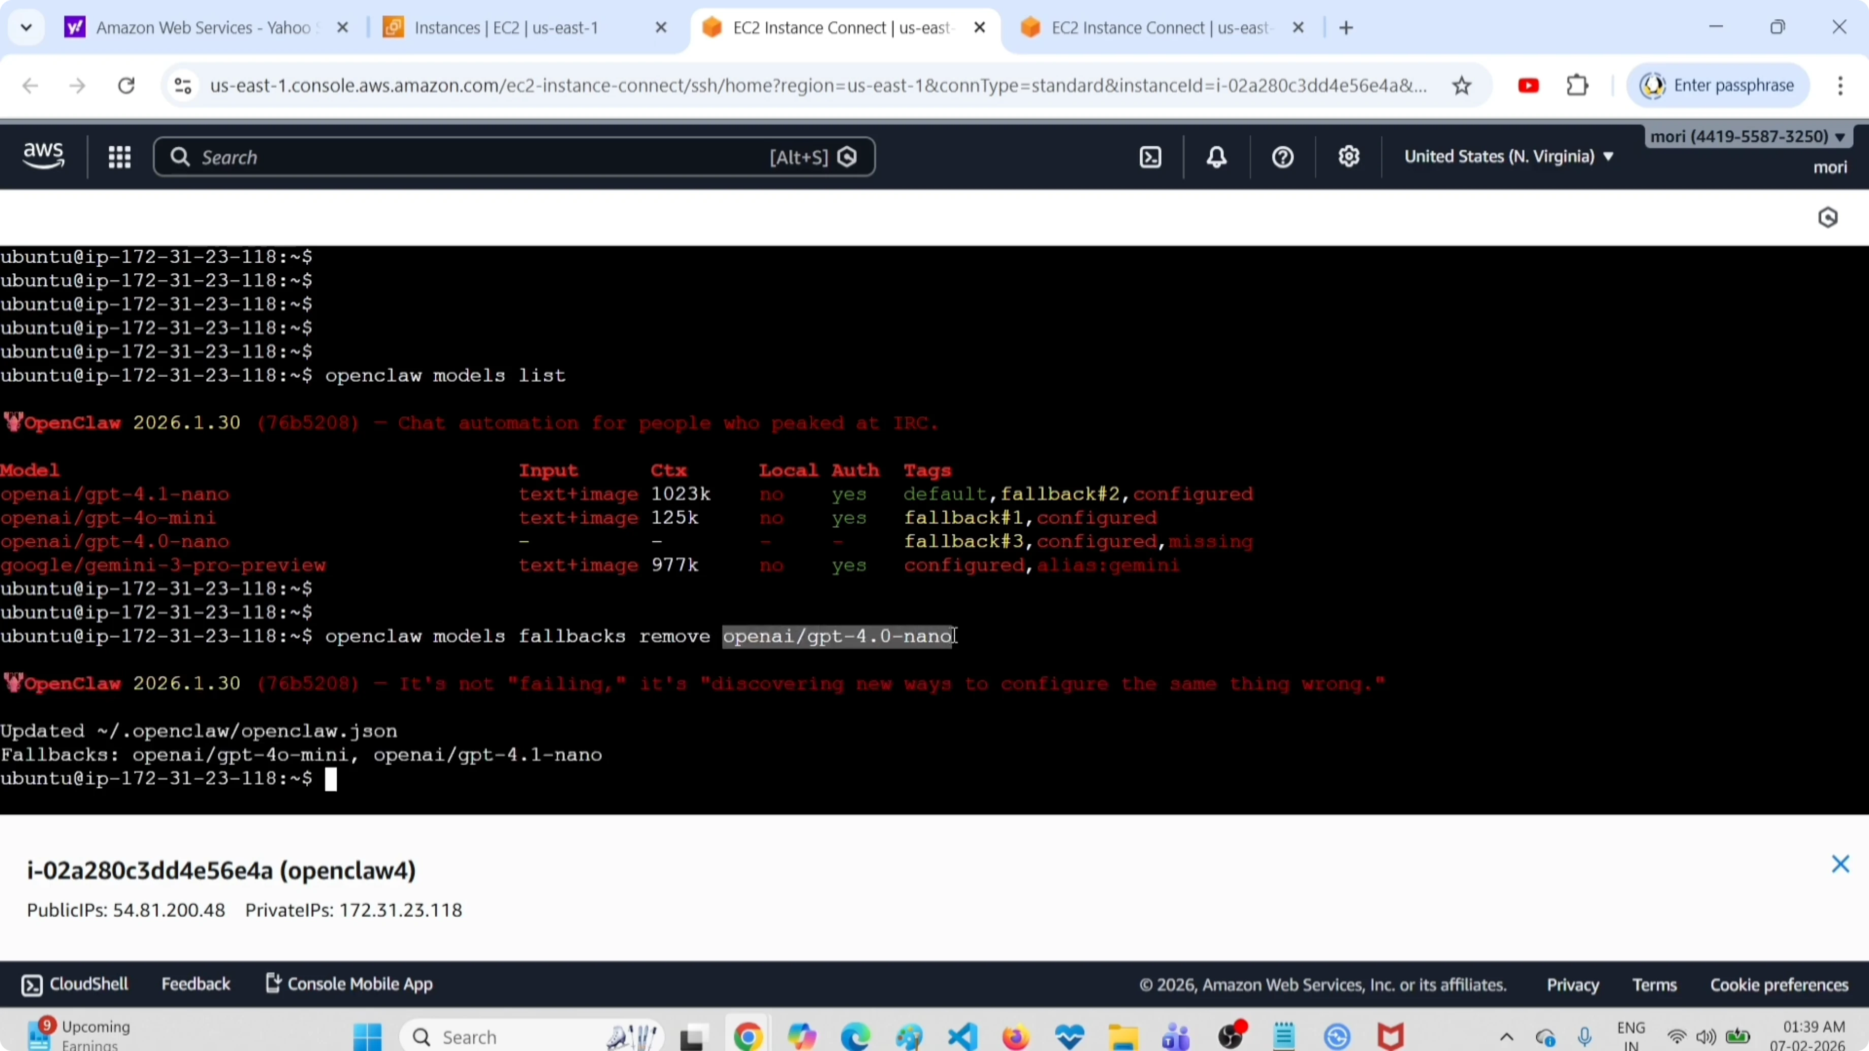
Task: Bookmark this page with star icon
Action: [x=1462, y=86]
